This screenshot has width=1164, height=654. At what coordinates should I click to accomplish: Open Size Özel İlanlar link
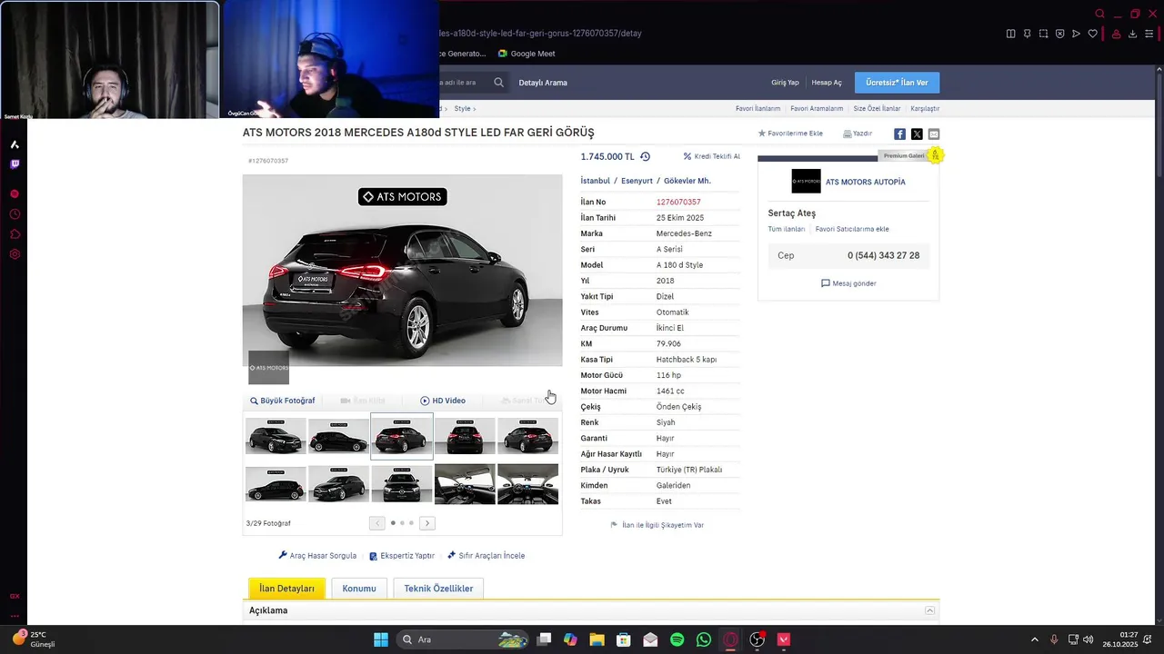pyautogui.click(x=877, y=108)
